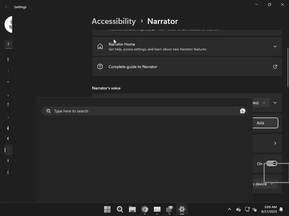Image resolution: width=289 pixels, height=216 pixels.
Task: Minimize the Settings window
Action: [256, 4]
